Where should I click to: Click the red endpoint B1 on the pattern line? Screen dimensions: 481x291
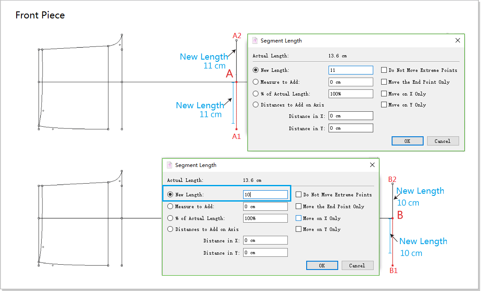click(x=393, y=265)
